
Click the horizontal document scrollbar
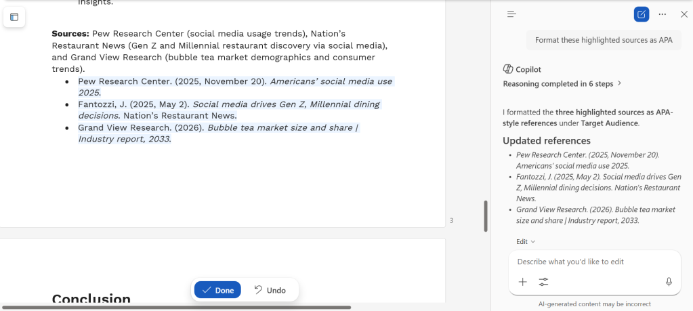tap(176, 307)
